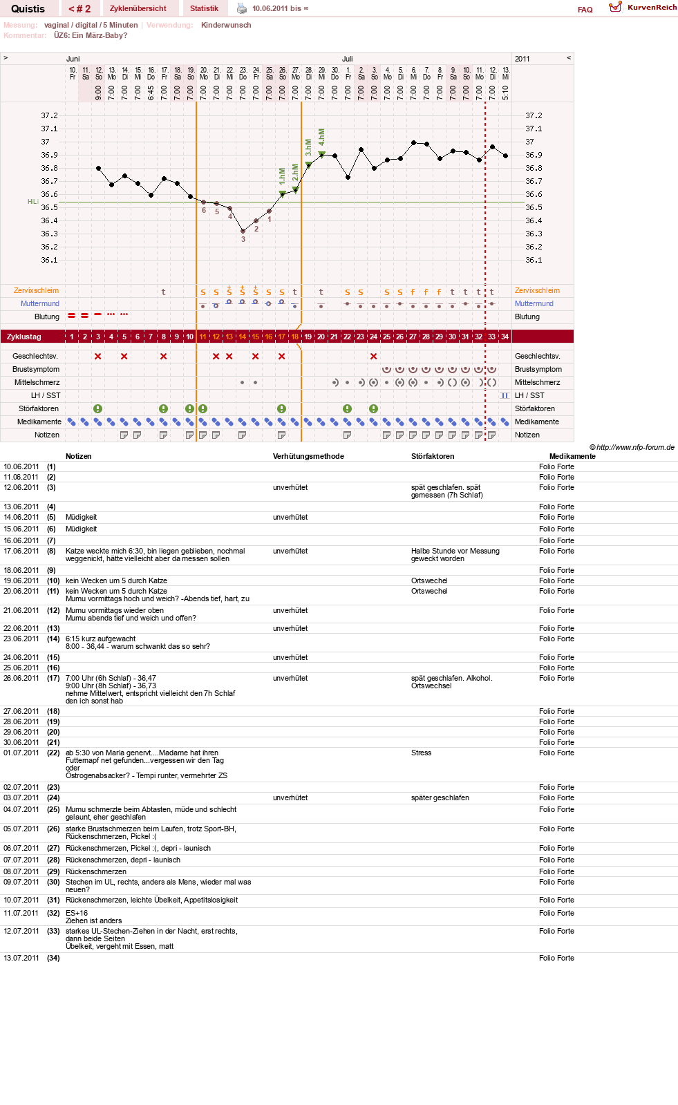Open the Notizen note icon on cycle day 8
678x1105 pixels.
point(164,435)
